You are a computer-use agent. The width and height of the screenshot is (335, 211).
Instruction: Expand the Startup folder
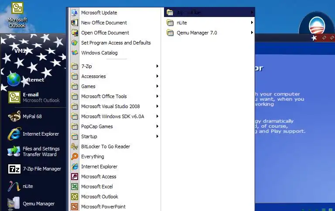(x=115, y=136)
